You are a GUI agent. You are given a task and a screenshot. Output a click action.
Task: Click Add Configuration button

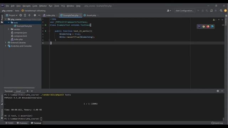185,11
